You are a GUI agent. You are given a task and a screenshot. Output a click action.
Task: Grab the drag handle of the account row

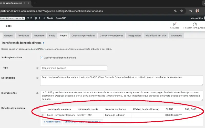pos(43,115)
